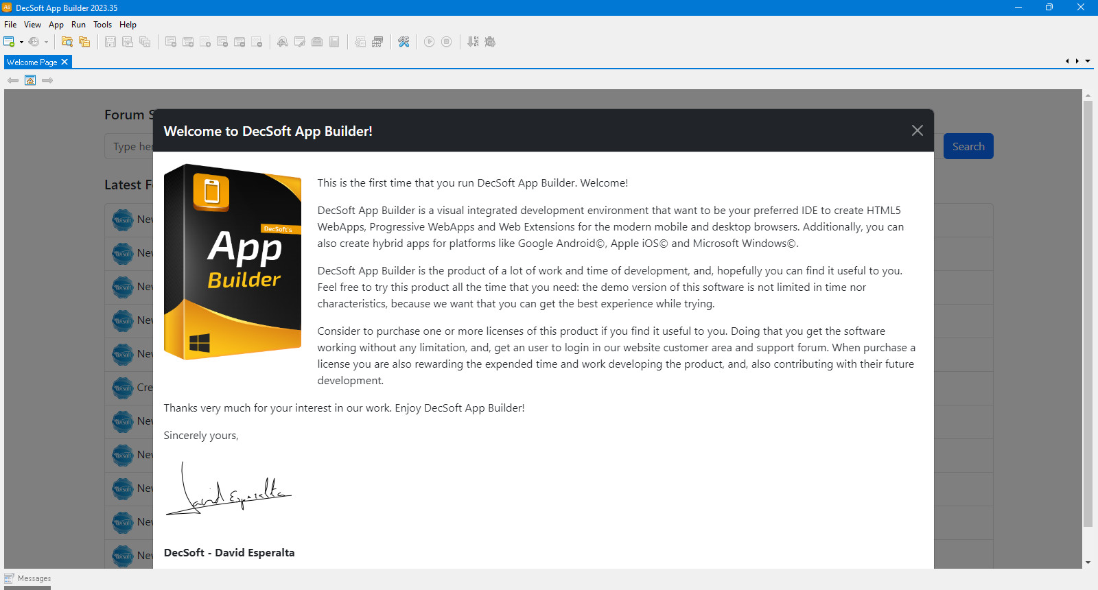Click the single floppy disk Save icon
1098x590 pixels.
110,42
